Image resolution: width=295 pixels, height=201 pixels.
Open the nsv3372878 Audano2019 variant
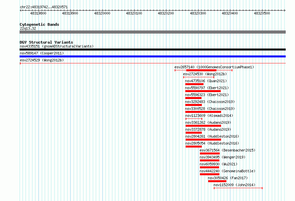click(x=208, y=129)
